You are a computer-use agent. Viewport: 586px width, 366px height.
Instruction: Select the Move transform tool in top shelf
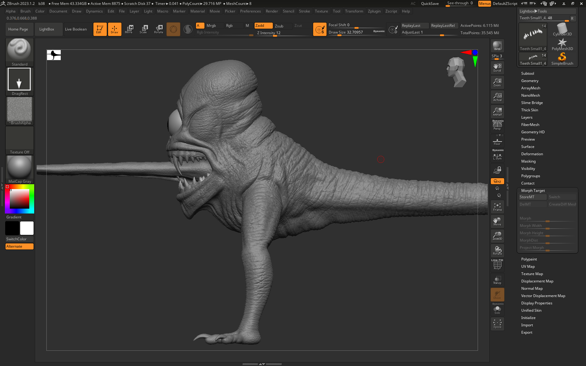pyautogui.click(x=129, y=29)
